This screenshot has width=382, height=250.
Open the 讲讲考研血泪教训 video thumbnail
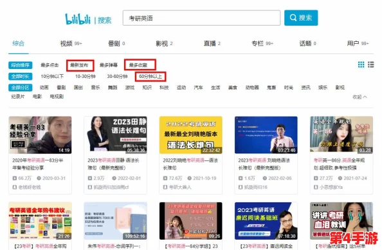coord(341,221)
